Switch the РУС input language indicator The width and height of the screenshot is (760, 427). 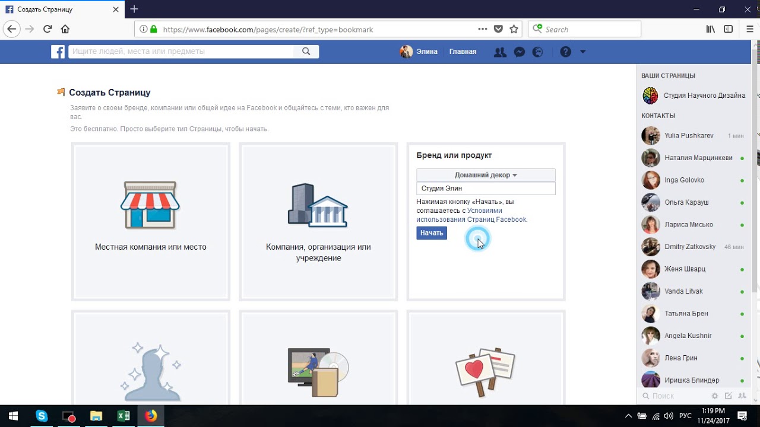[x=685, y=416]
